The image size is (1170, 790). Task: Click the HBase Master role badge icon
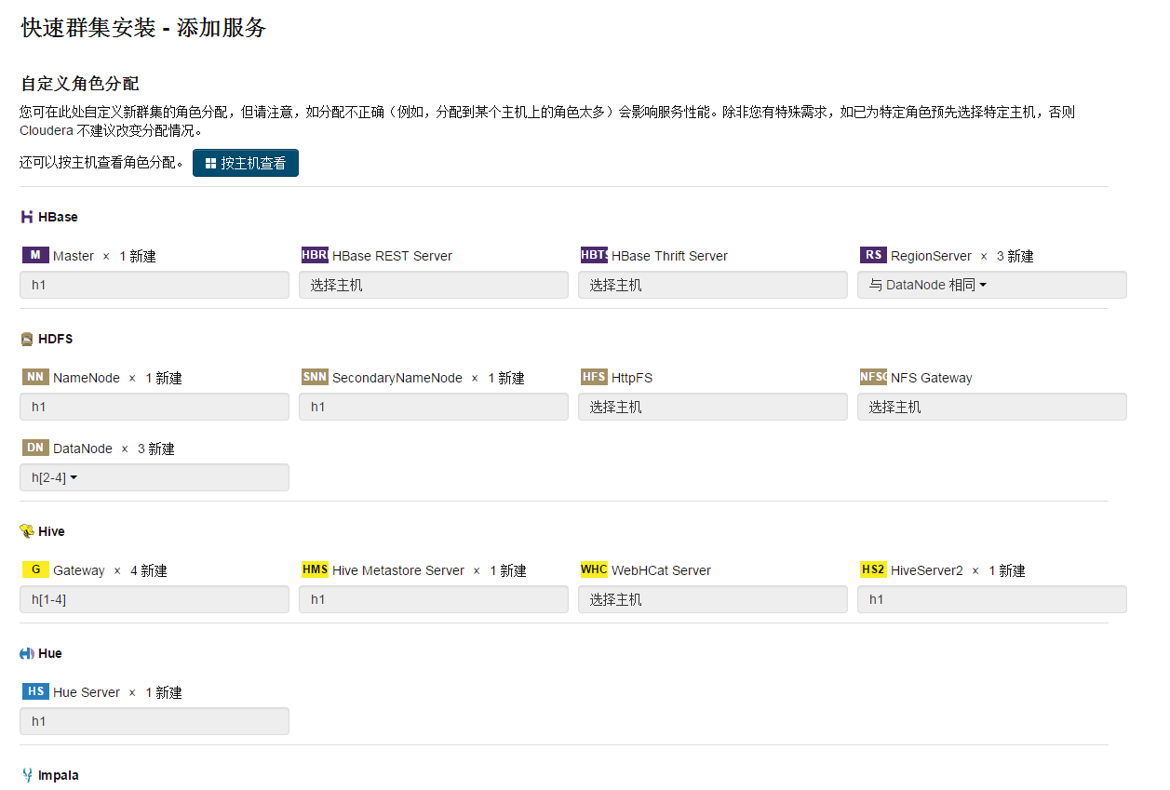(x=35, y=255)
